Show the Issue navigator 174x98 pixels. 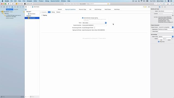coord(12,7)
